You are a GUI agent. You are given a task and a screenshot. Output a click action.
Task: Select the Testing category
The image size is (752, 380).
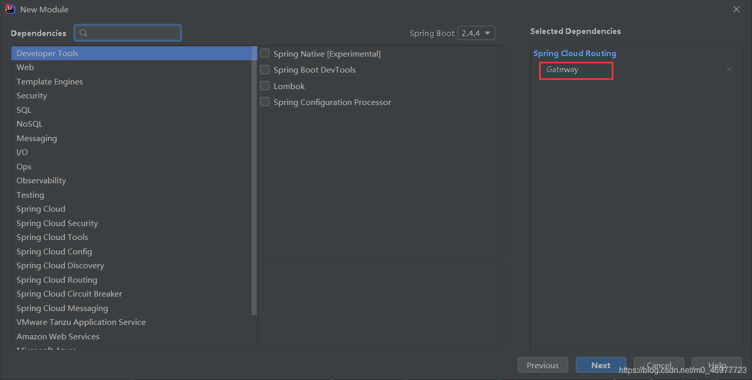(x=131, y=195)
